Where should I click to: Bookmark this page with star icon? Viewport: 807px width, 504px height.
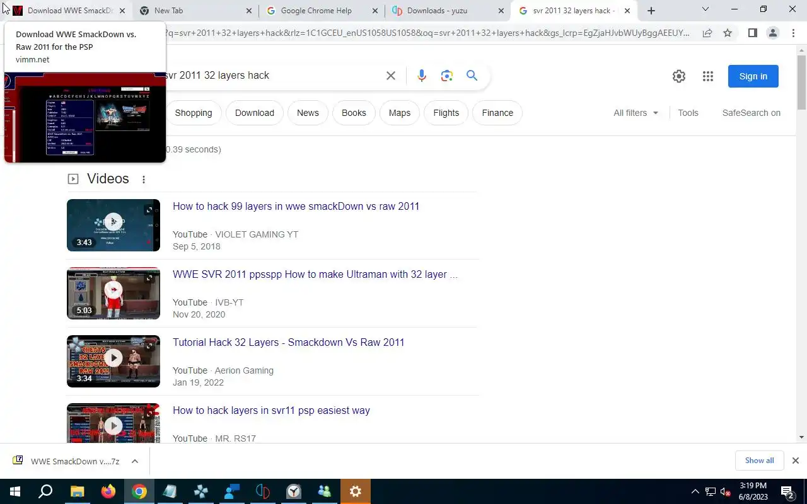click(728, 33)
